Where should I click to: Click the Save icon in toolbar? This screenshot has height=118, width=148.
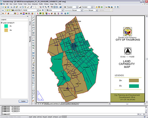point(8,7)
